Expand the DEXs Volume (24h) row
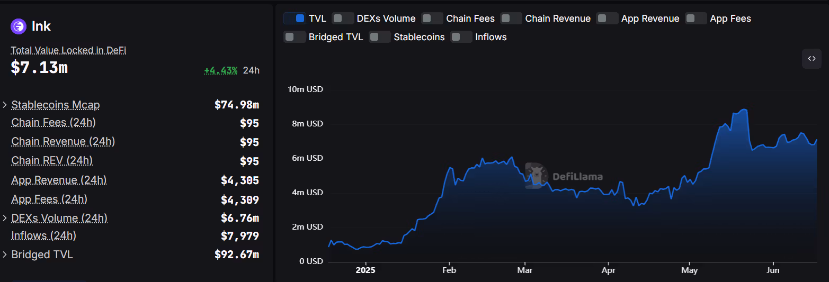The height and width of the screenshot is (282, 829). click(5, 218)
